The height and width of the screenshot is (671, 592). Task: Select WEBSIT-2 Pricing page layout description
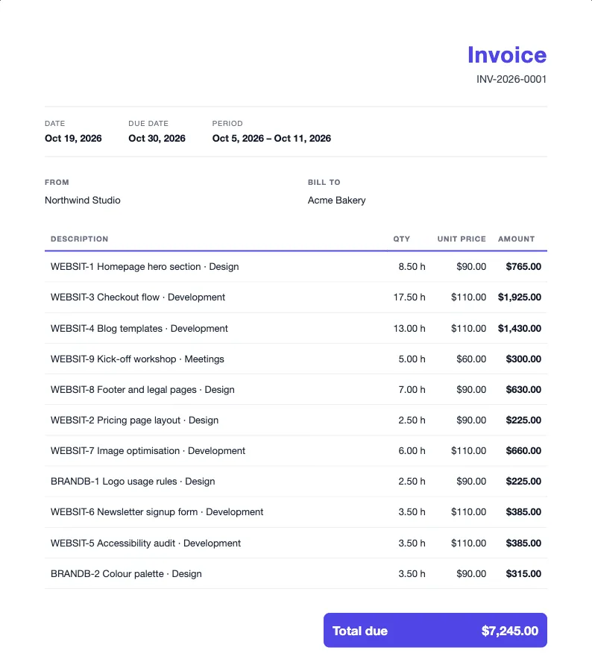coord(134,420)
